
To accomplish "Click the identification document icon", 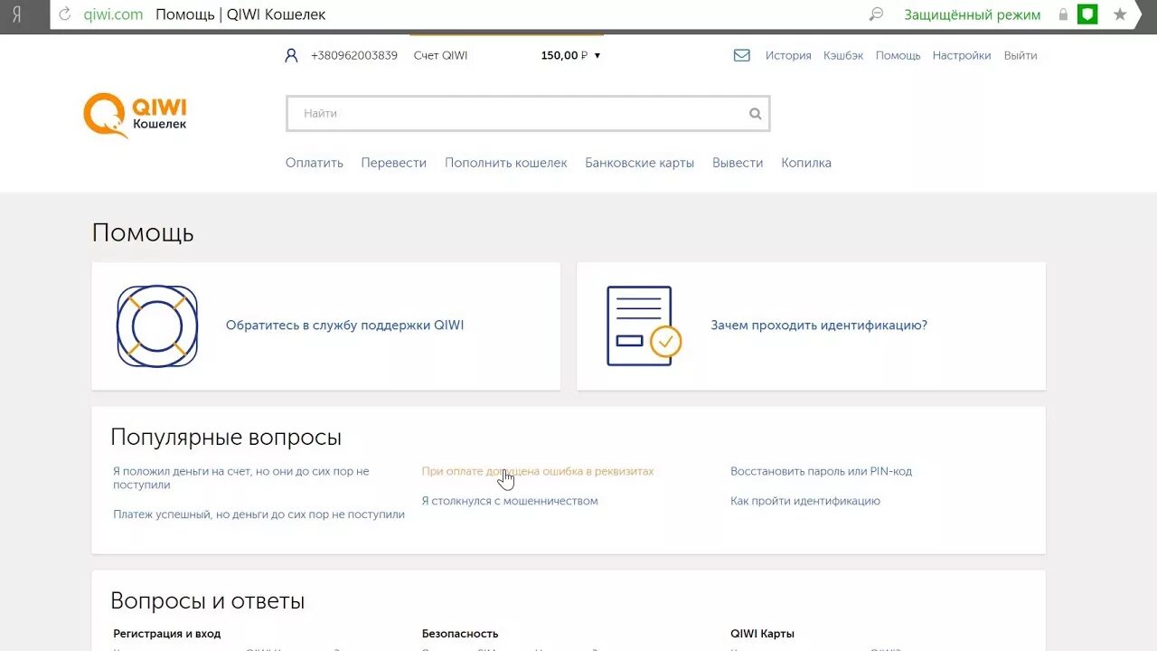I will [644, 325].
